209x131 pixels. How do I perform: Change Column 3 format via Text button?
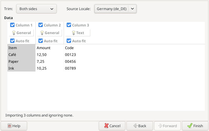pyautogui.click(x=78, y=33)
